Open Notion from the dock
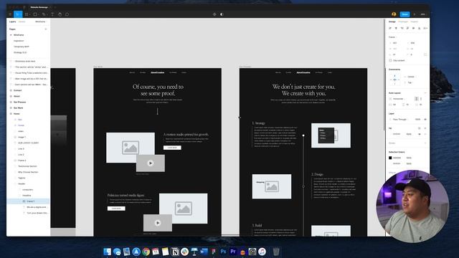The image size is (459, 258). [x=175, y=252]
